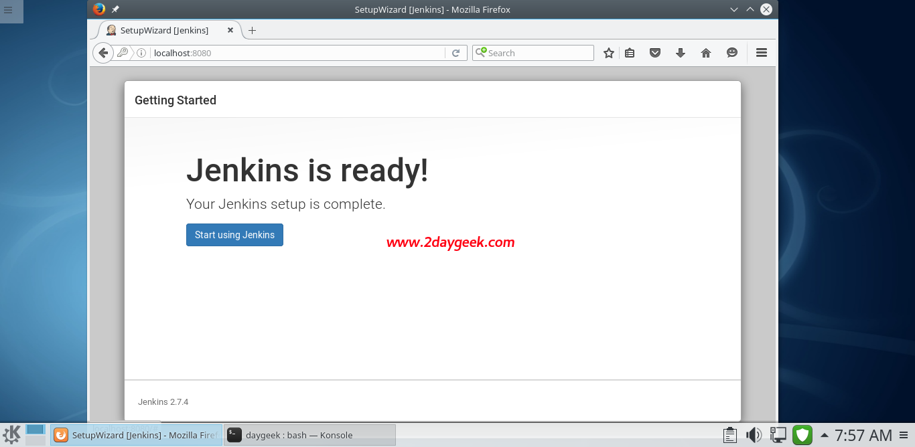Show bookmarks list icon
The image size is (915, 447).
630,53
